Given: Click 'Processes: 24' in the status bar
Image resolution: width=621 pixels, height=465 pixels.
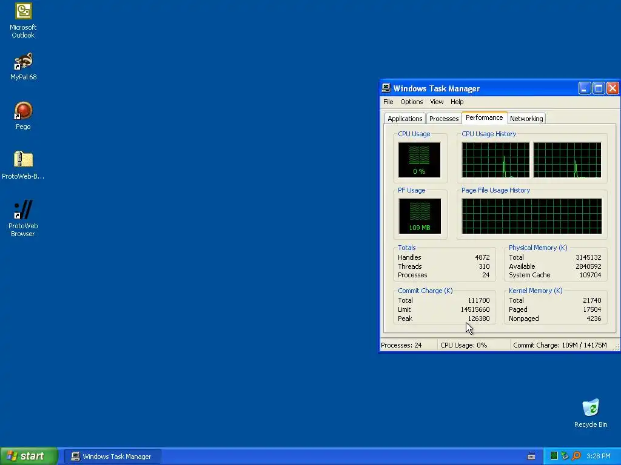Looking at the screenshot, I should pos(401,345).
